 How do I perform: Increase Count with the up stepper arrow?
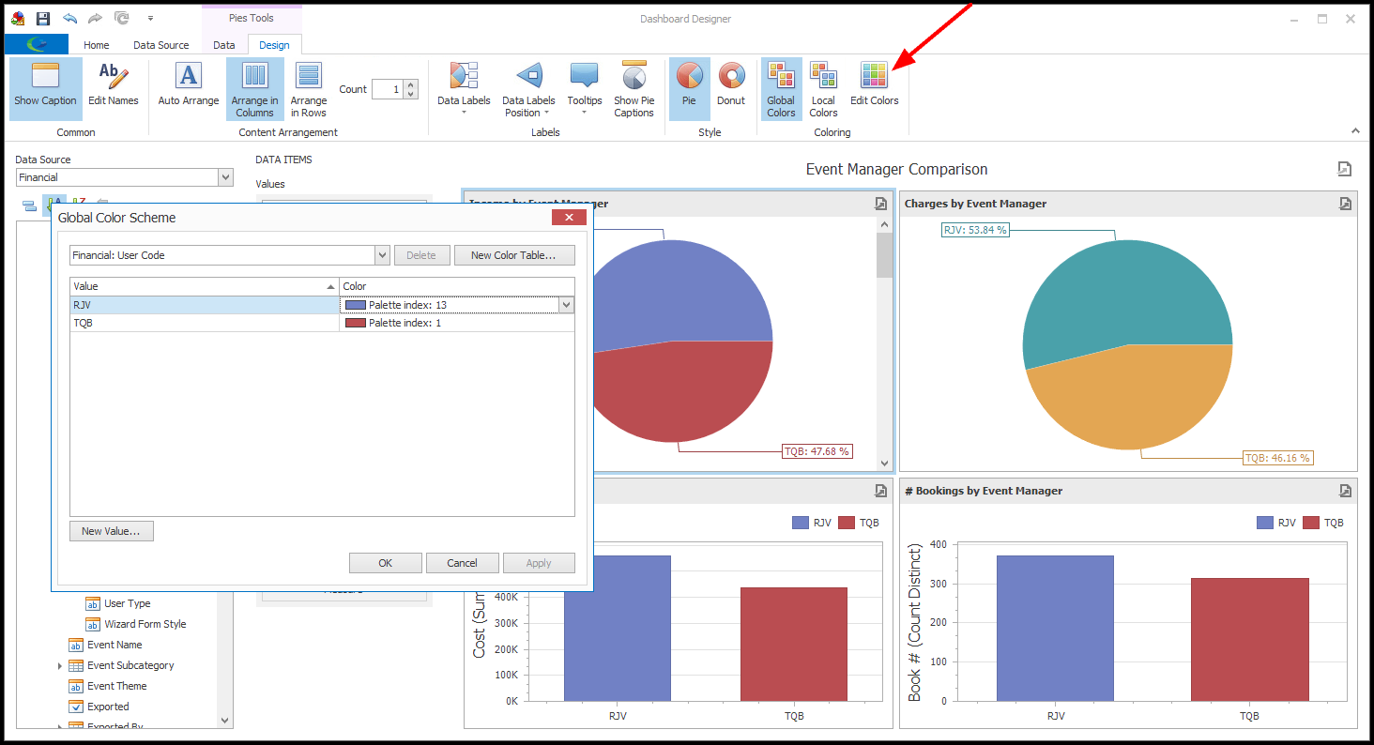(410, 85)
